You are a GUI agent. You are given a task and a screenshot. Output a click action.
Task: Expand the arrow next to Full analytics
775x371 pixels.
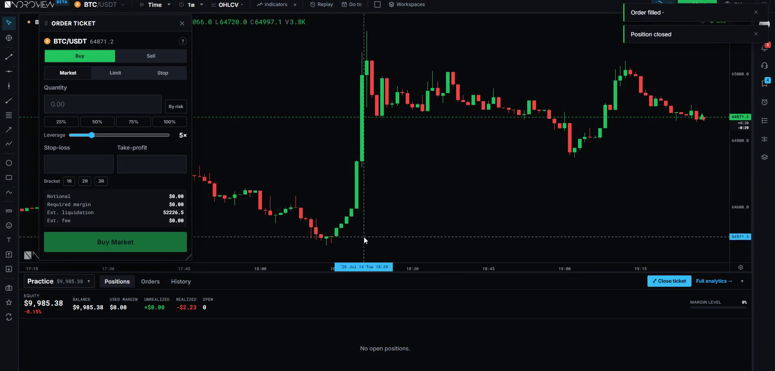[742, 281]
